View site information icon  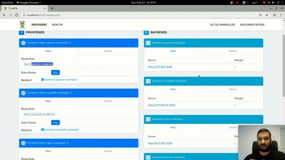(24, 15)
